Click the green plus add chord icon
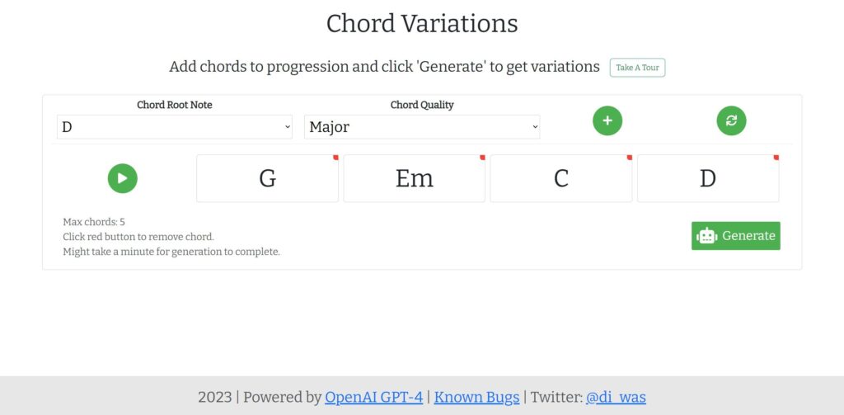Image resolution: width=844 pixels, height=415 pixels. coord(607,120)
